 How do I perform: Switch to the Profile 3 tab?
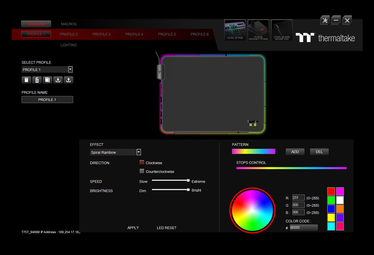pyautogui.click(x=101, y=34)
